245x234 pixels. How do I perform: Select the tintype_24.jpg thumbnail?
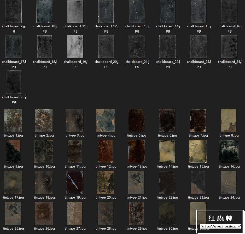[229, 182]
